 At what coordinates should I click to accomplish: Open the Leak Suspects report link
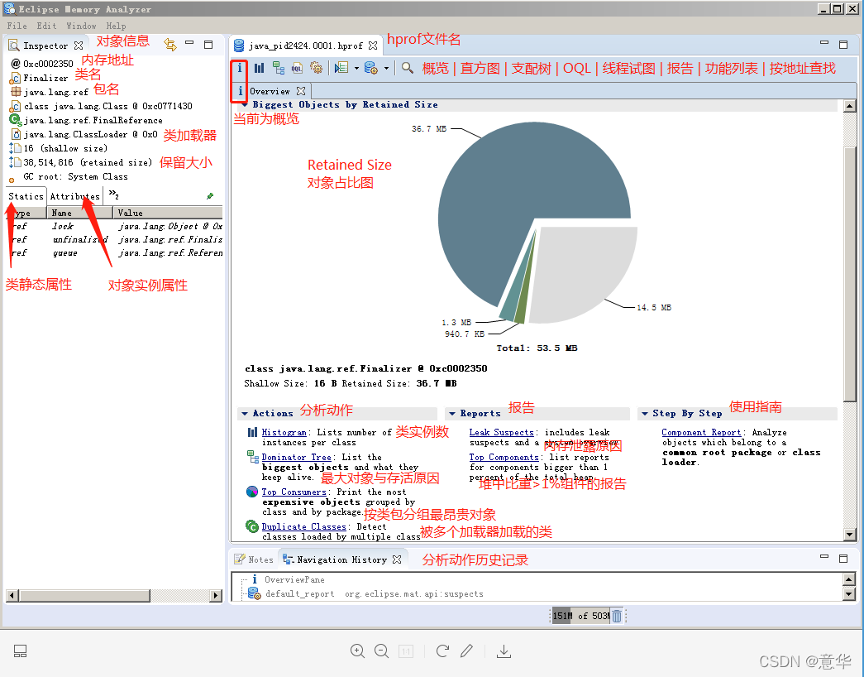(x=501, y=433)
